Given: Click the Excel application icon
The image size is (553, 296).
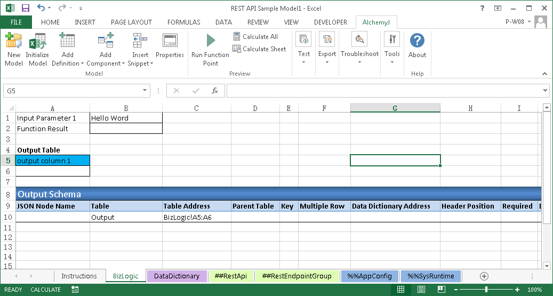Looking at the screenshot, I should (x=10, y=8).
